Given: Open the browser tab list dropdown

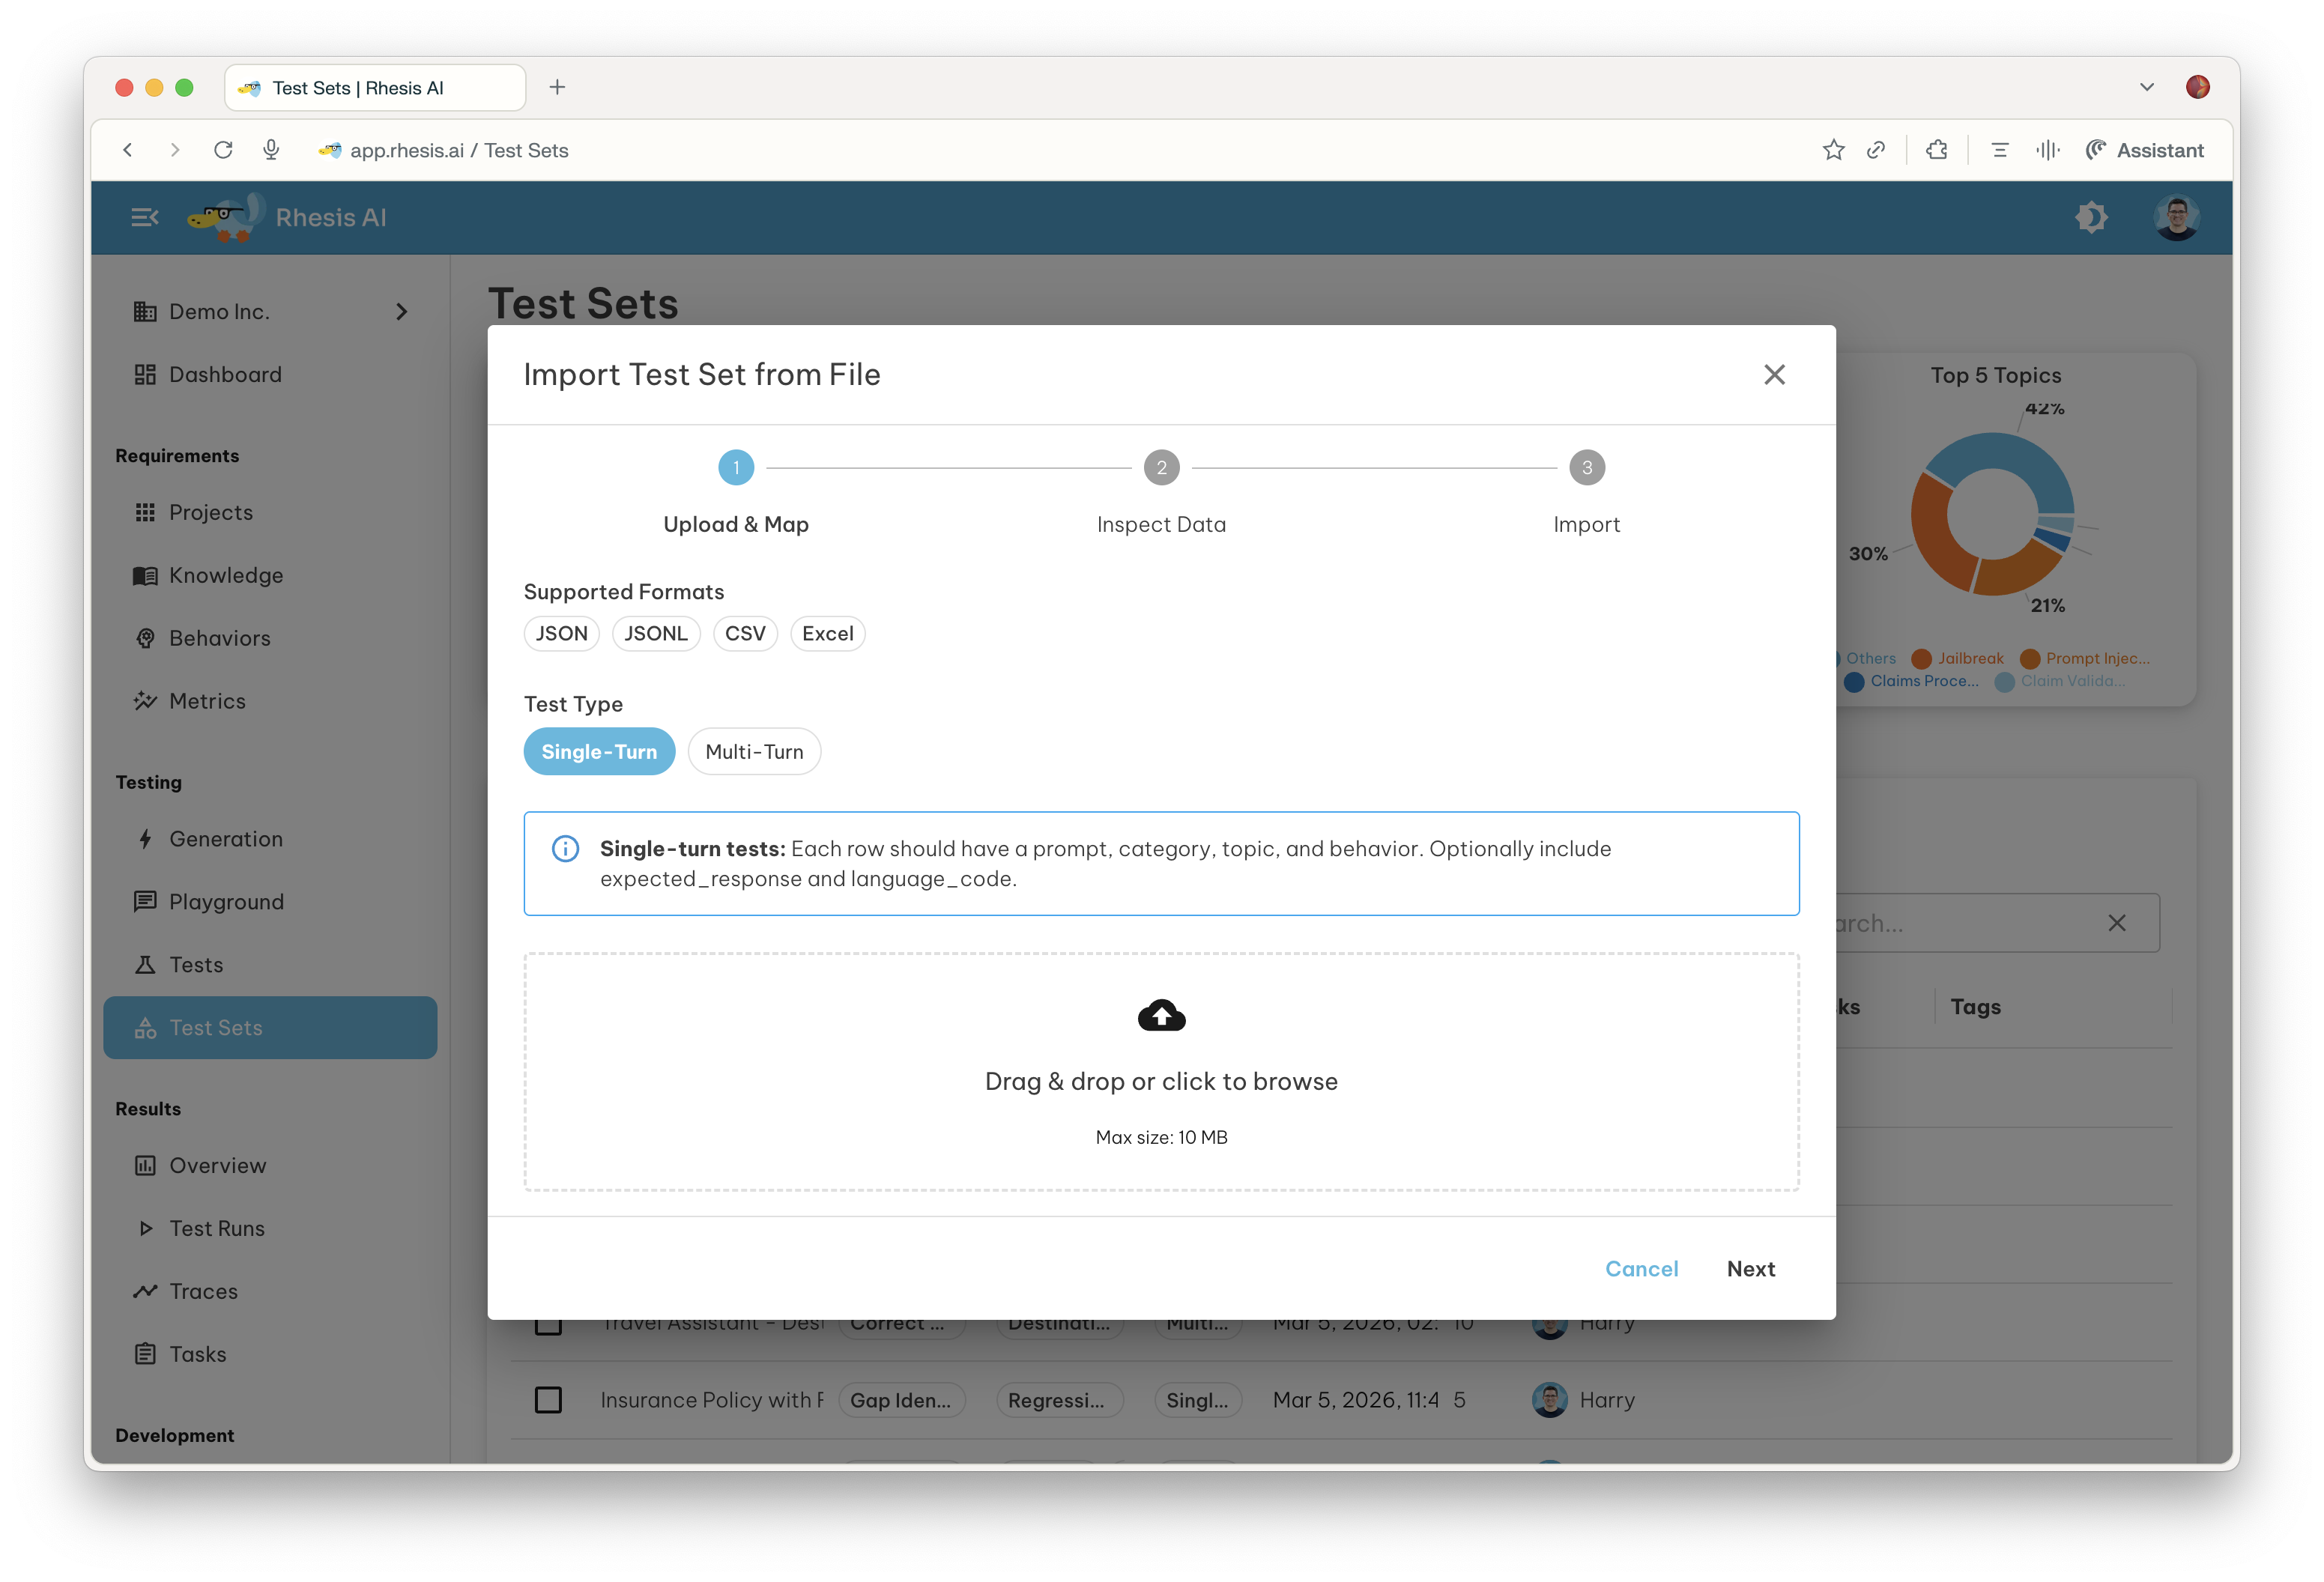Looking at the screenshot, I should click(2146, 87).
